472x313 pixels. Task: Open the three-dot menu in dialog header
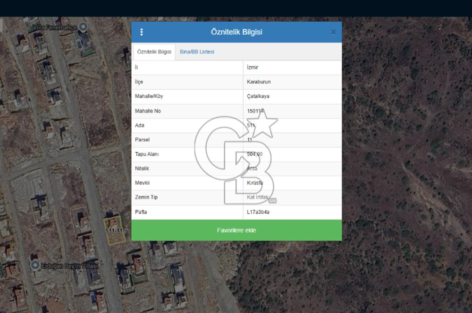(x=142, y=32)
